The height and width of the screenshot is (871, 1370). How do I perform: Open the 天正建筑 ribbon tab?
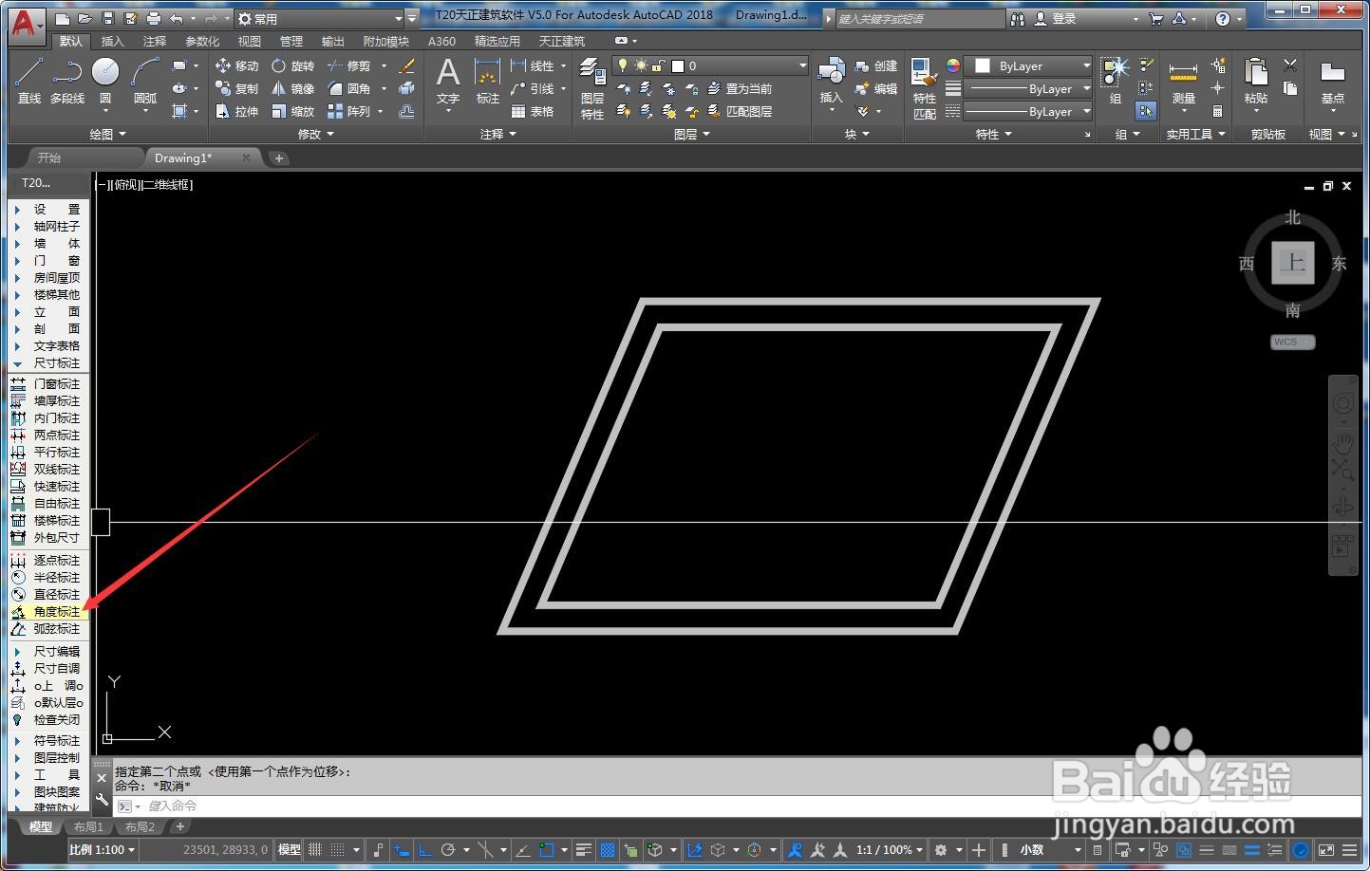pos(561,42)
